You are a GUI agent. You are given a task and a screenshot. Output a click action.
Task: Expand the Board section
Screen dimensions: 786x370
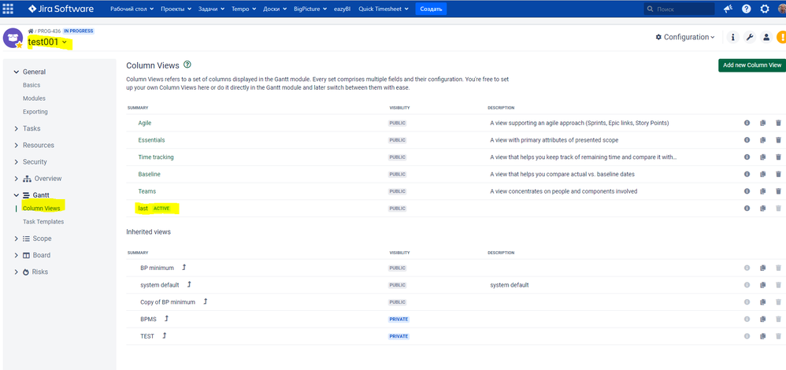(x=17, y=255)
